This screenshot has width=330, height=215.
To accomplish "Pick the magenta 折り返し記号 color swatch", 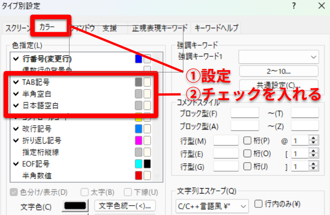I will pos(139,140).
